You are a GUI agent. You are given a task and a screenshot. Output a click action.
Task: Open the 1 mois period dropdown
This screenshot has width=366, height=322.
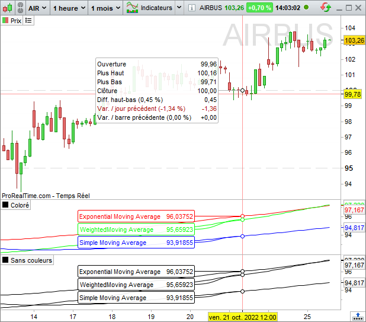(x=106, y=8)
